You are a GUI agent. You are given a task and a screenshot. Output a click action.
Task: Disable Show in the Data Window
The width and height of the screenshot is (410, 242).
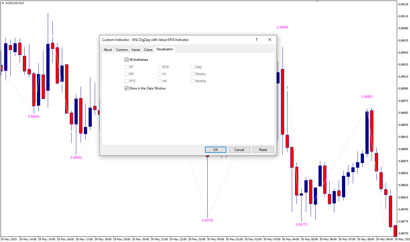pos(127,88)
